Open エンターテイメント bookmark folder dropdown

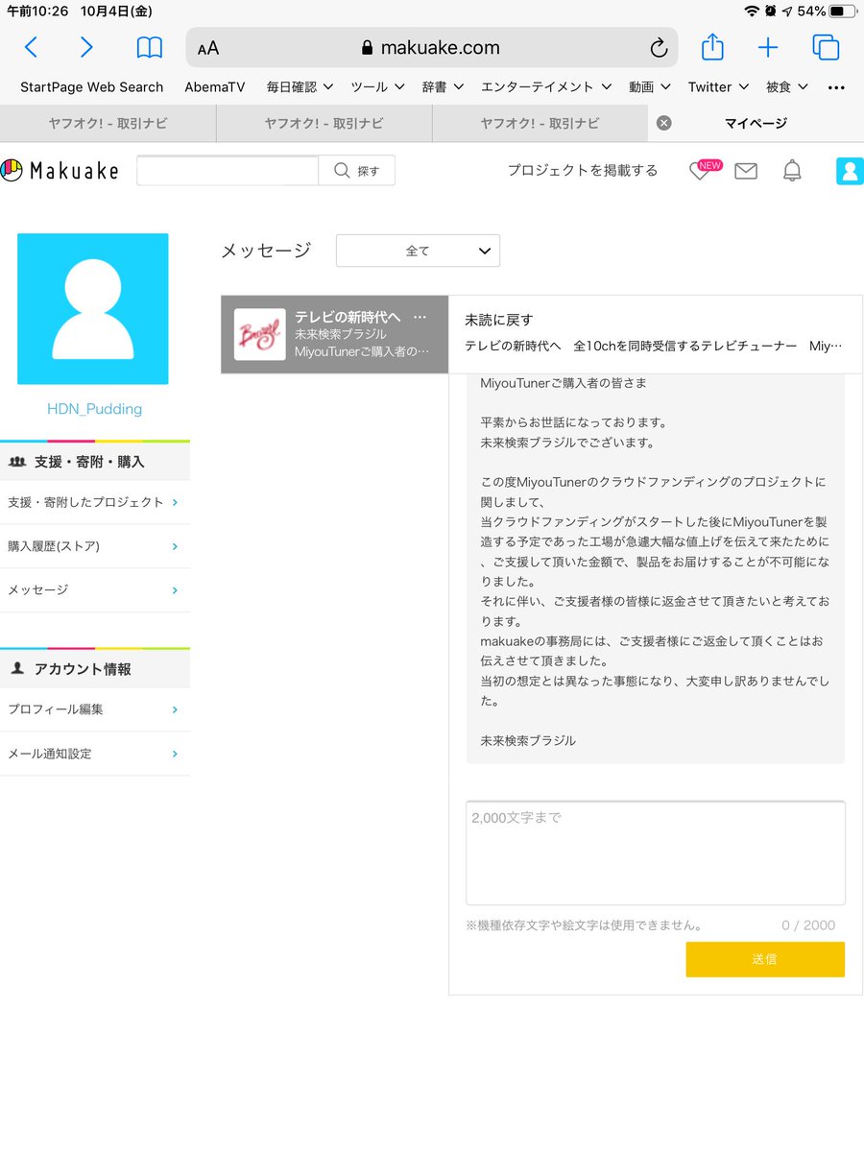(x=546, y=87)
